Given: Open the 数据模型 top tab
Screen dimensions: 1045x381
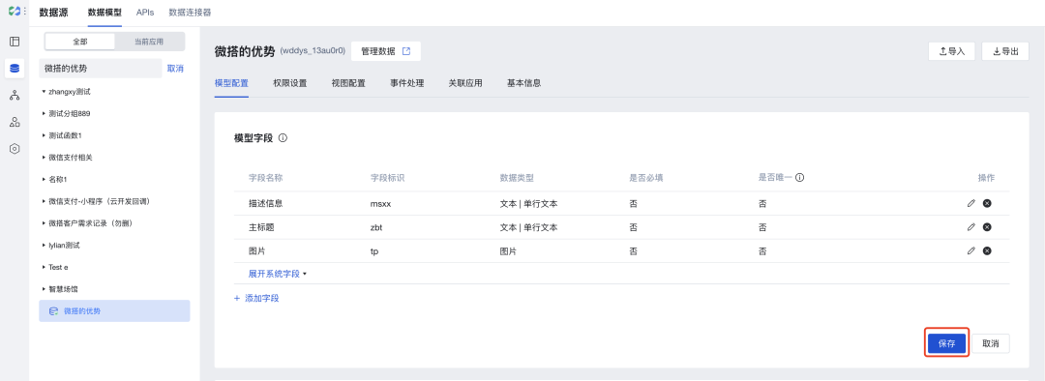Looking at the screenshot, I should 104,12.
